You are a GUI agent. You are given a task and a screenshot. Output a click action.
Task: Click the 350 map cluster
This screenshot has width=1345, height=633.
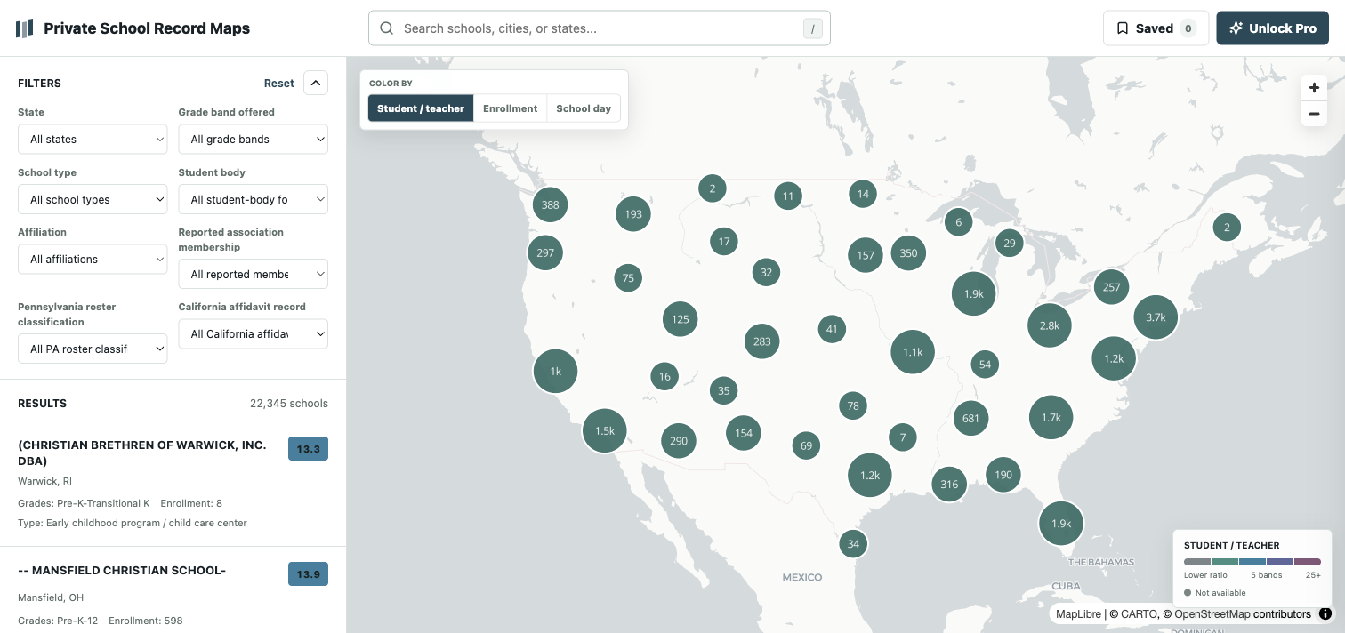pyautogui.click(x=908, y=252)
